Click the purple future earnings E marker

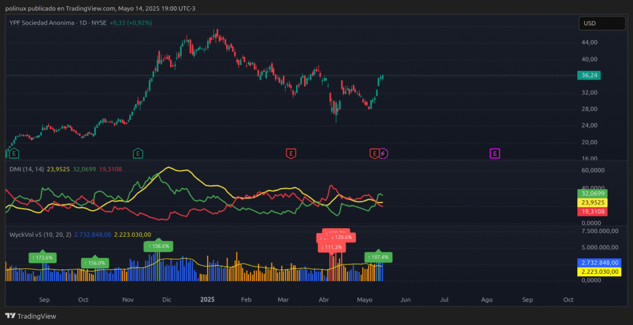(x=495, y=153)
